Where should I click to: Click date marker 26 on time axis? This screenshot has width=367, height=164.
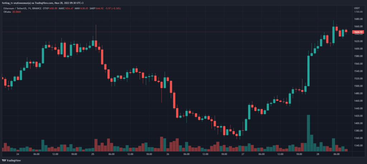pyautogui.click(x=168, y=154)
